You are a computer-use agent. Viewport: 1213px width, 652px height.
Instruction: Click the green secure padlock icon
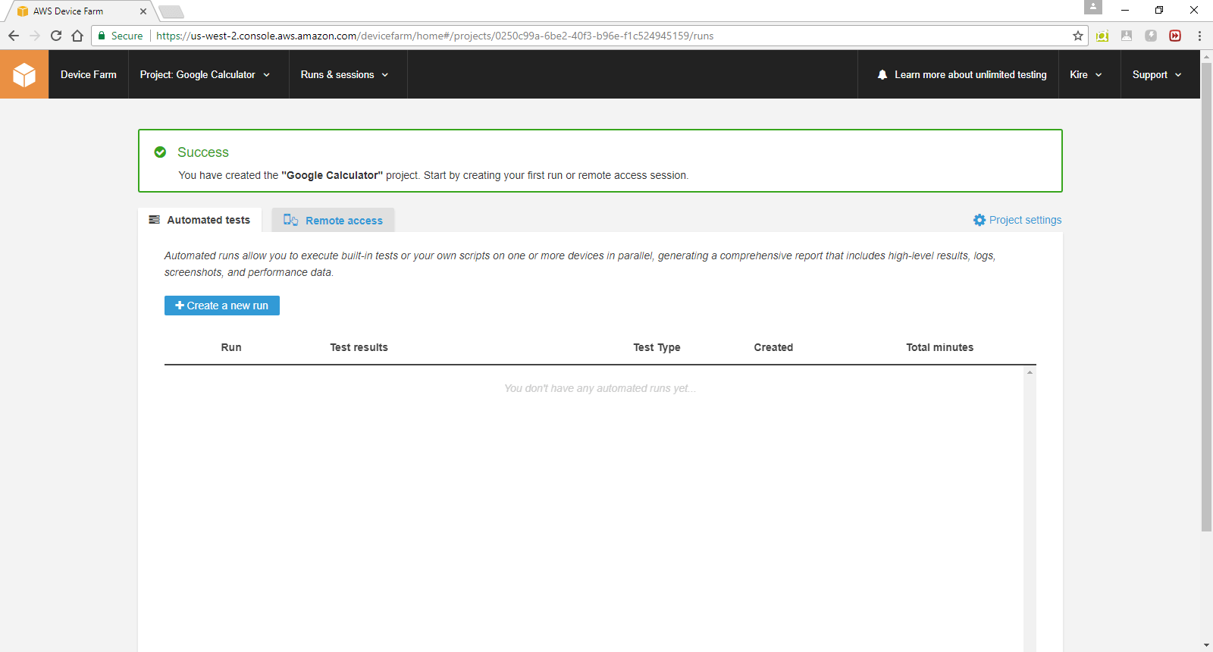(x=102, y=36)
